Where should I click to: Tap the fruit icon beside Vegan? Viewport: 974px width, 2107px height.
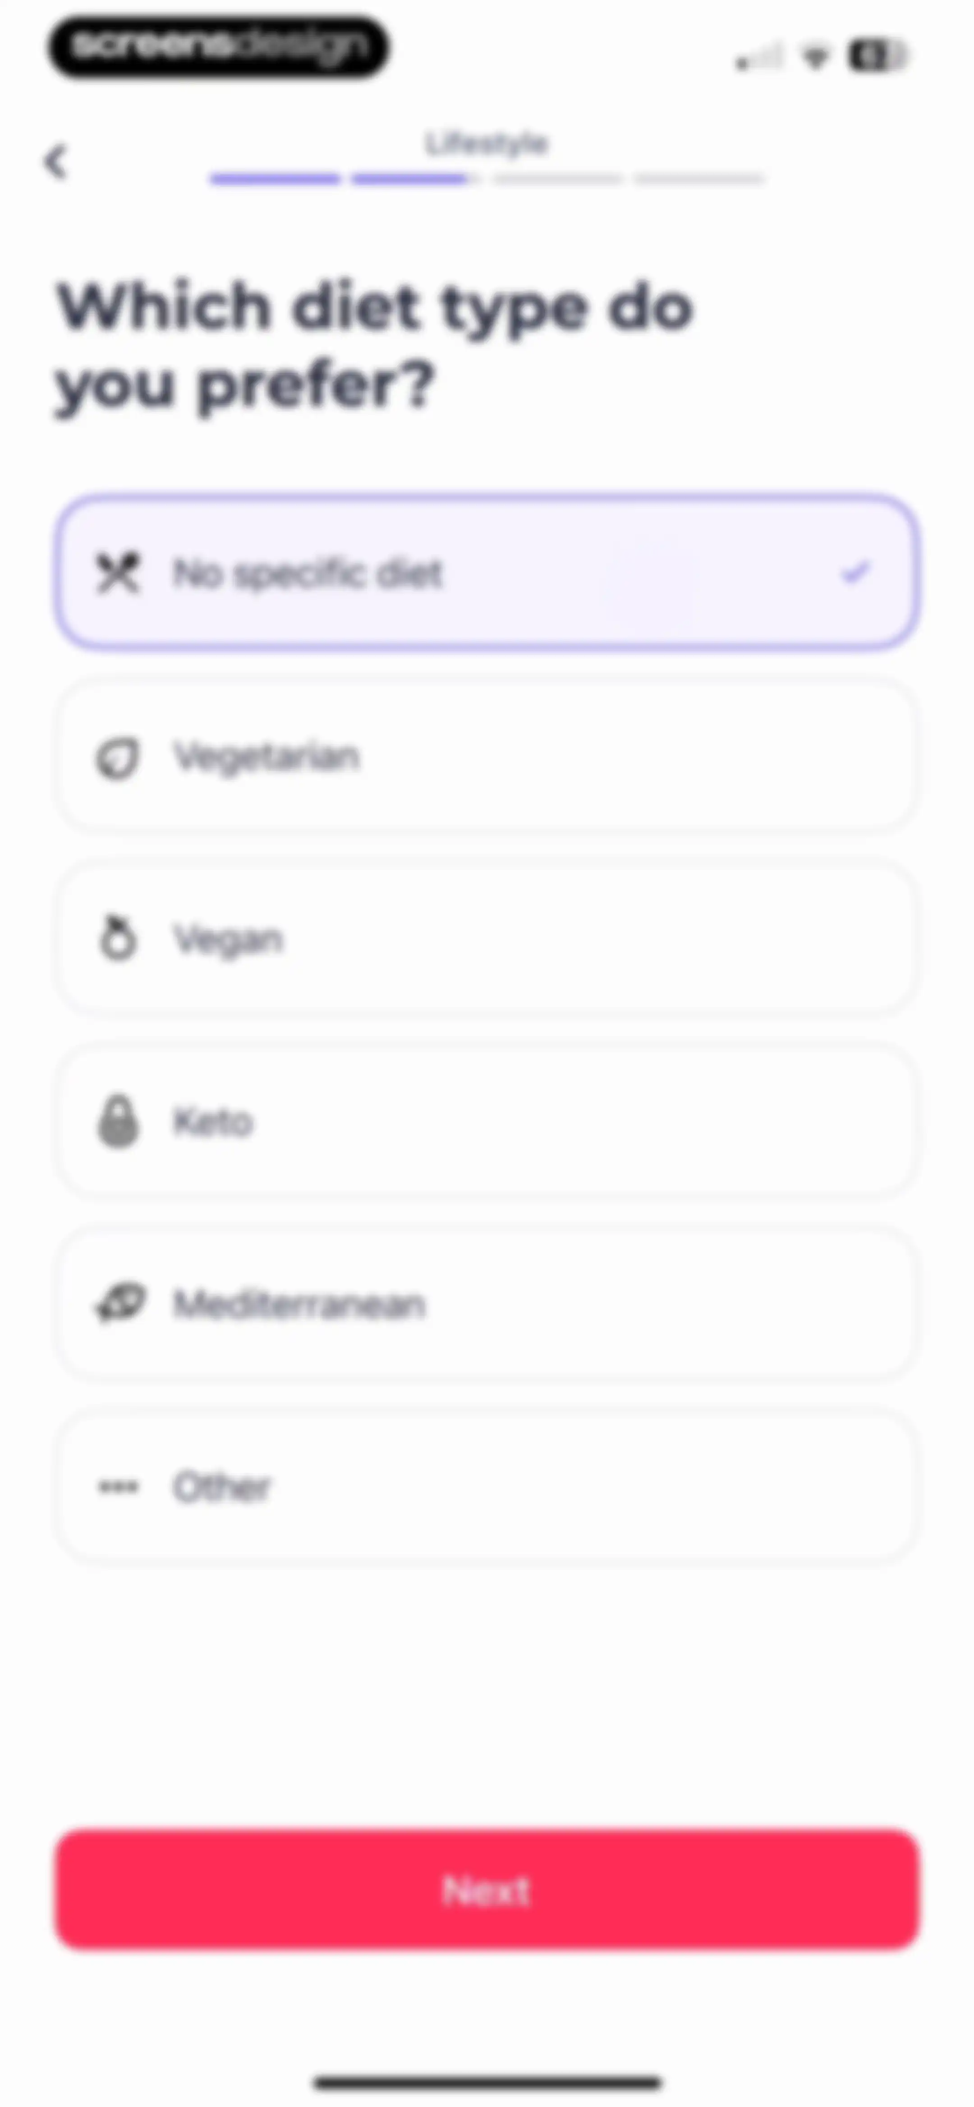[x=119, y=939]
